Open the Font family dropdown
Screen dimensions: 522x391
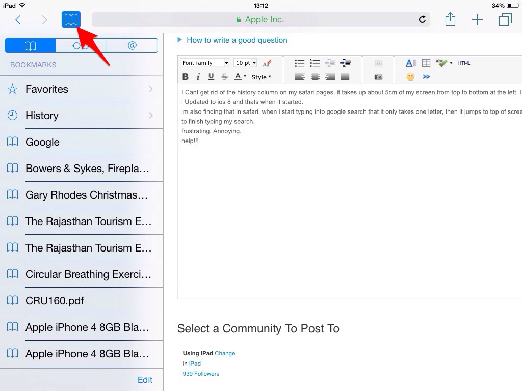coord(204,63)
